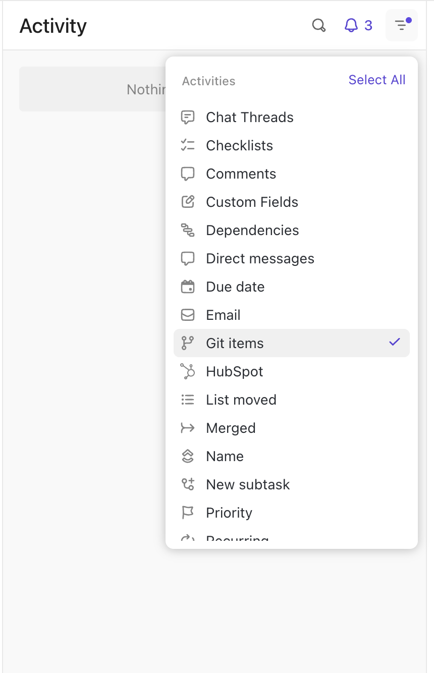
Task: Click the Merged arrow icon
Action: pyautogui.click(x=187, y=428)
